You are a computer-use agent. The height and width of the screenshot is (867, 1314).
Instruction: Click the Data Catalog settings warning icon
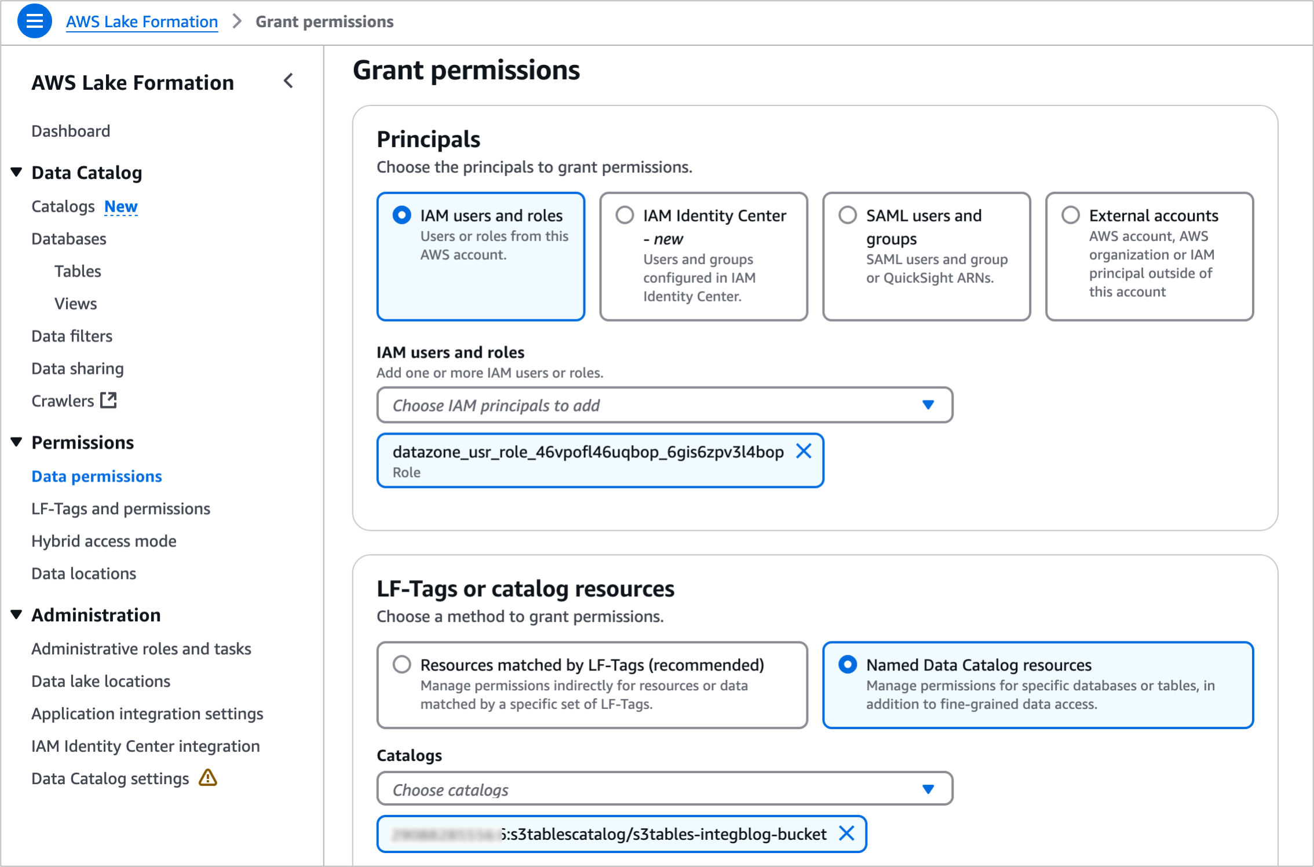click(207, 778)
